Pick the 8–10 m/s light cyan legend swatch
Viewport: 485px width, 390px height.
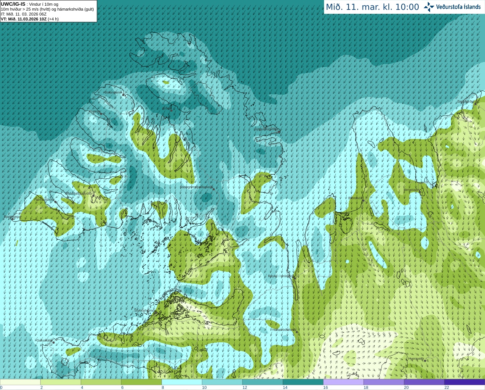182,382
